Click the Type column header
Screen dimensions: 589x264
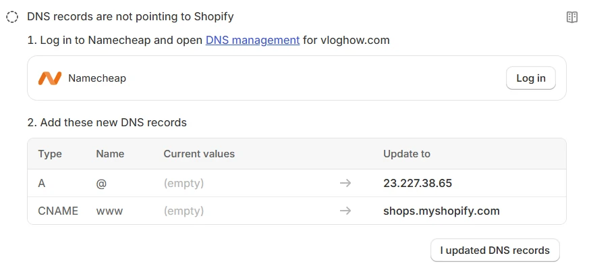(x=50, y=154)
